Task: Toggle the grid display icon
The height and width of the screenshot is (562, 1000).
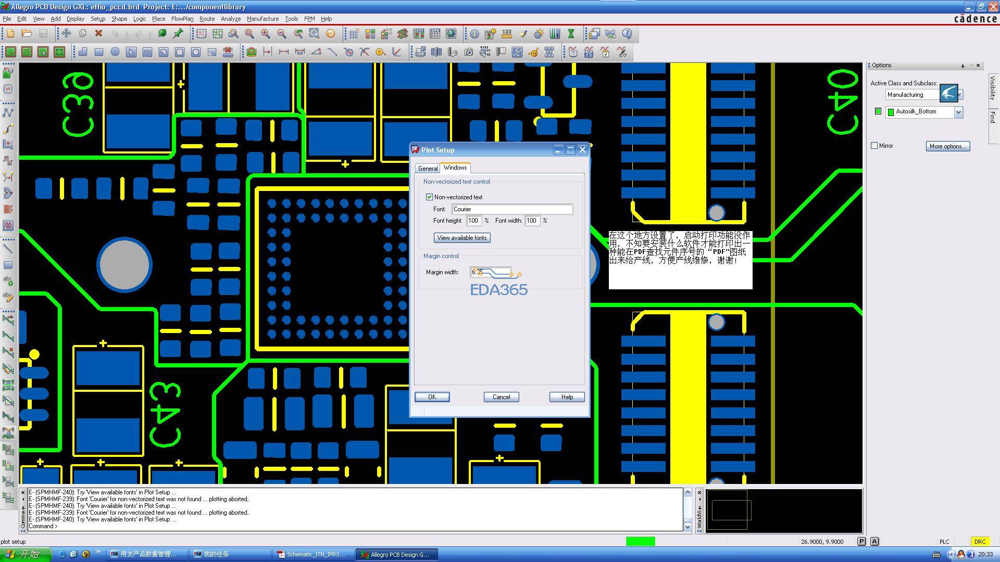Action: (354, 34)
